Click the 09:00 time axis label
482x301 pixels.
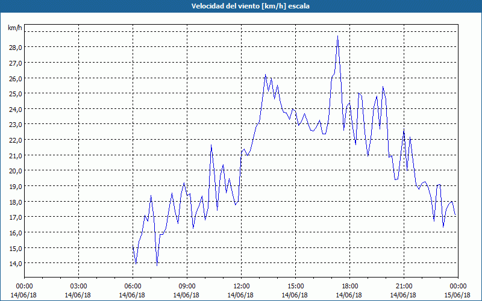187,287
